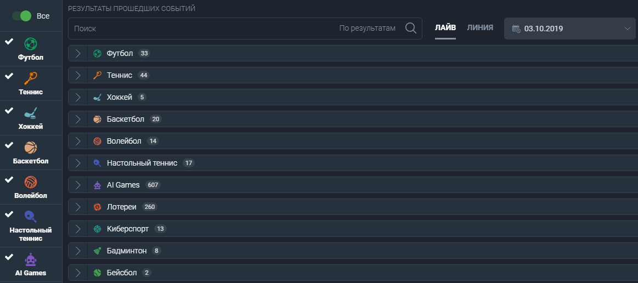Click the Настольный теннис row paddle icon in list

(97, 163)
